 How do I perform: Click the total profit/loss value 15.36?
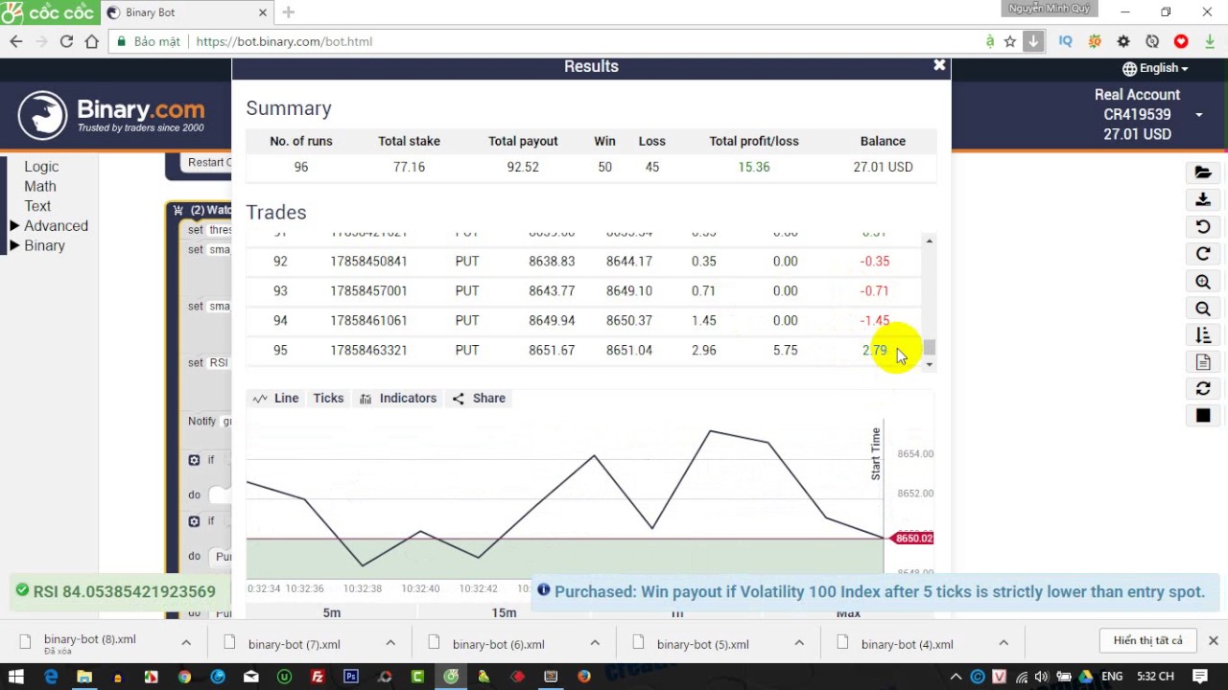pos(754,167)
